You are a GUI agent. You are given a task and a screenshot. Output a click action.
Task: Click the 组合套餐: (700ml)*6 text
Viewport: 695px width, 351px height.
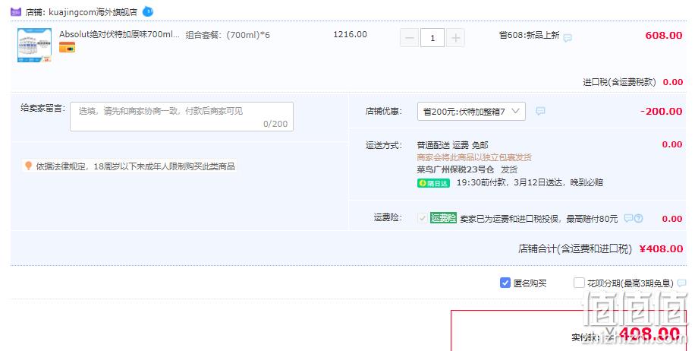click(x=228, y=35)
